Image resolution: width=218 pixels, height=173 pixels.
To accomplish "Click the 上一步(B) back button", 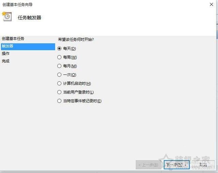I will coord(149,165).
